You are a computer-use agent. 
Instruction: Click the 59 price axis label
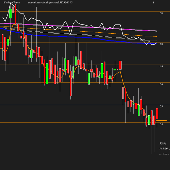pos(161,106)
